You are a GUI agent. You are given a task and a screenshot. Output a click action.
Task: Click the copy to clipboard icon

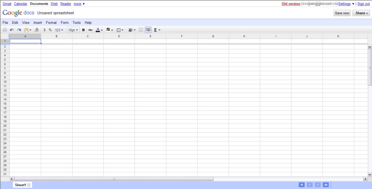point(27,30)
